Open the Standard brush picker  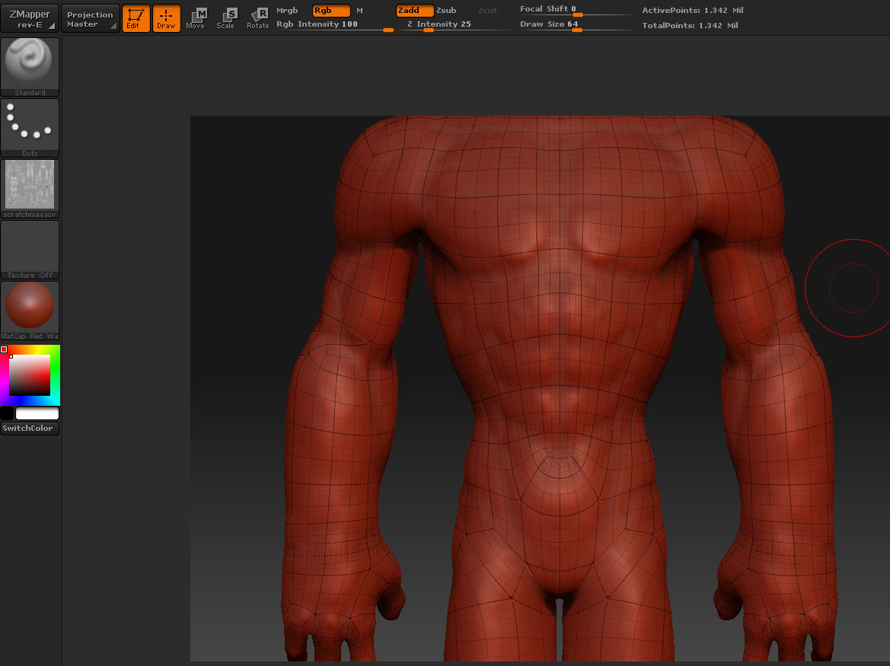(30, 67)
